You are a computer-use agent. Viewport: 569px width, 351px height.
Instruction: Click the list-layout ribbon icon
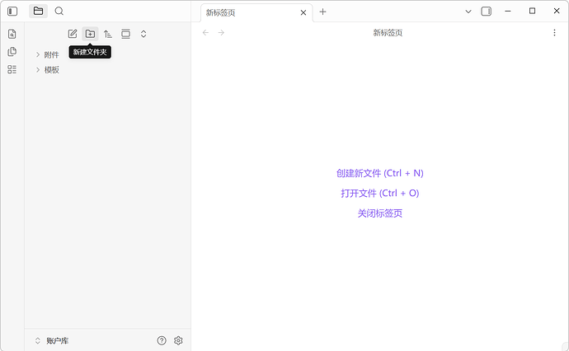(x=12, y=70)
